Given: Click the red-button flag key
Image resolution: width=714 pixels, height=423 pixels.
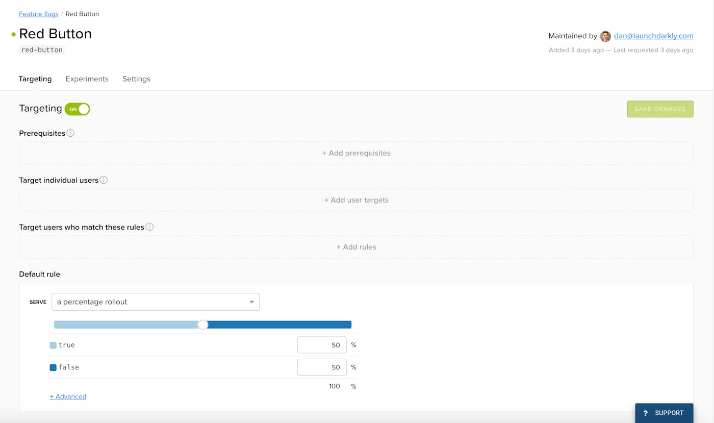Looking at the screenshot, I should click(42, 50).
